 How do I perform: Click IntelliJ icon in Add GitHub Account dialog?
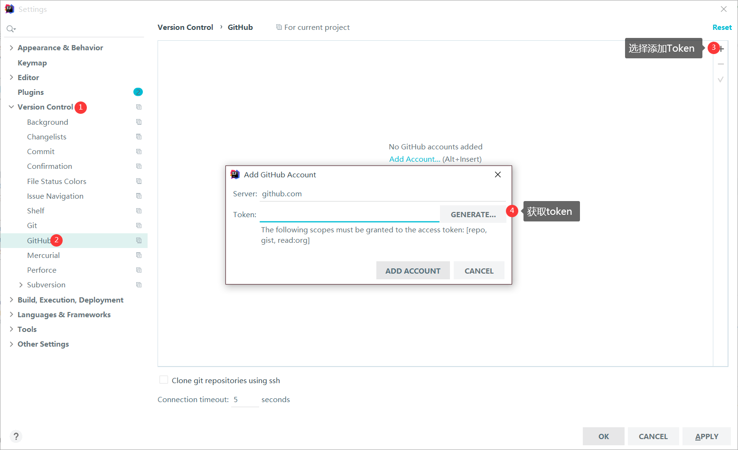pyautogui.click(x=235, y=174)
